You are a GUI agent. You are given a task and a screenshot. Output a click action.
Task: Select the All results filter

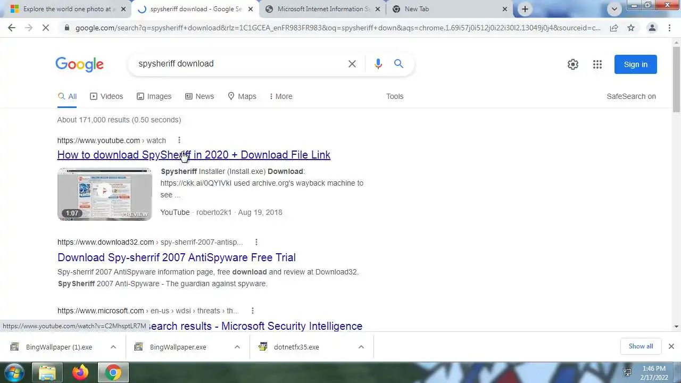tap(67, 96)
